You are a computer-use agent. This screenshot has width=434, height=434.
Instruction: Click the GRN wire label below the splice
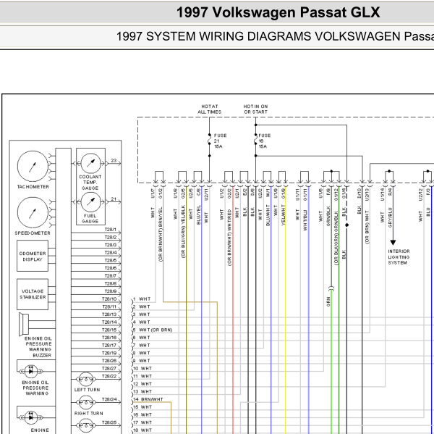(x=328, y=301)
